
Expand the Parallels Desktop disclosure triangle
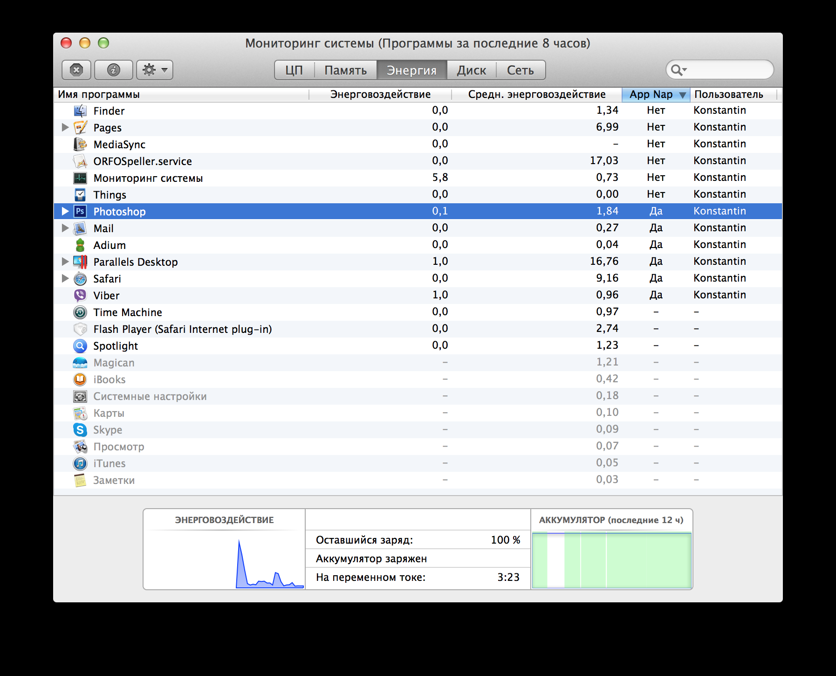tap(65, 261)
